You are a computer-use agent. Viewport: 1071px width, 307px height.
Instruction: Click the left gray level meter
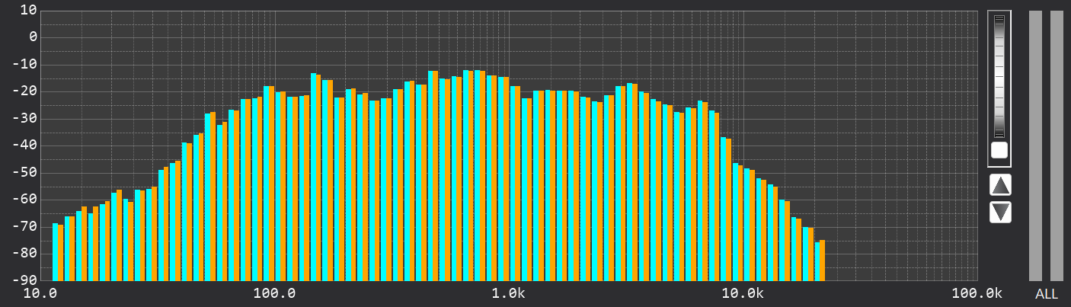(1035, 145)
